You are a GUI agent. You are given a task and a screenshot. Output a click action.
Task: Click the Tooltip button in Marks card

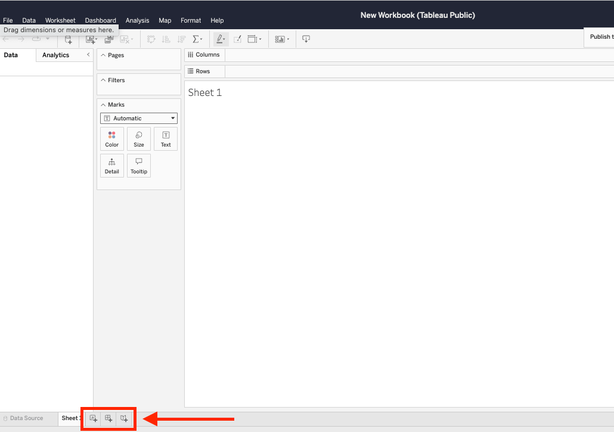click(139, 166)
